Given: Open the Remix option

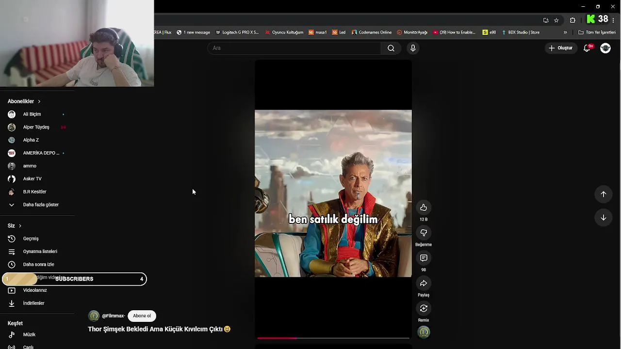Looking at the screenshot, I should 424,308.
